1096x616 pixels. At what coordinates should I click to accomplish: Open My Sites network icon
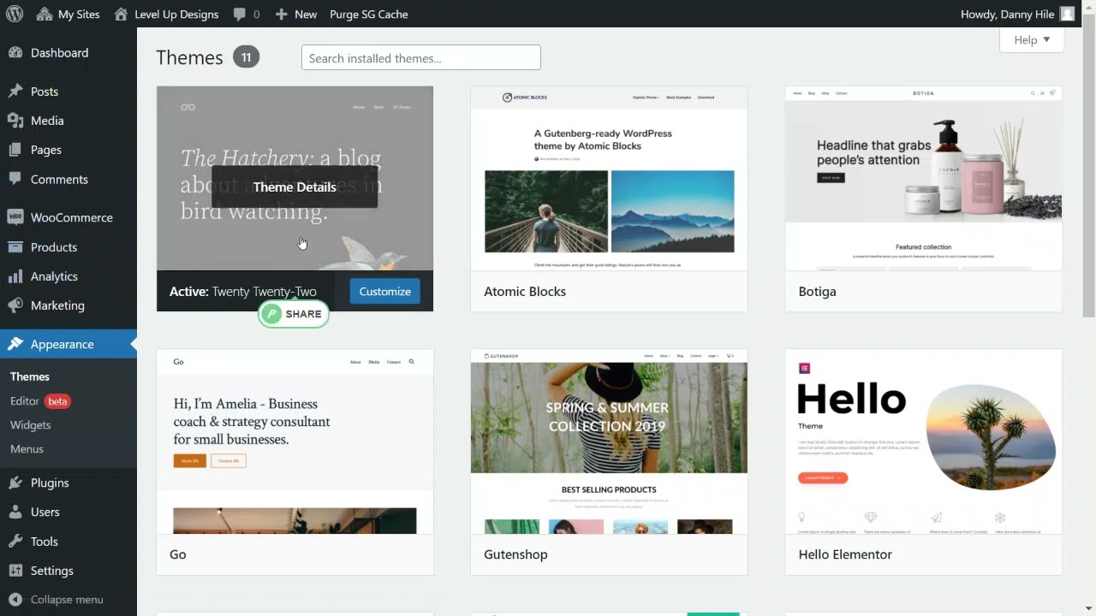(45, 14)
